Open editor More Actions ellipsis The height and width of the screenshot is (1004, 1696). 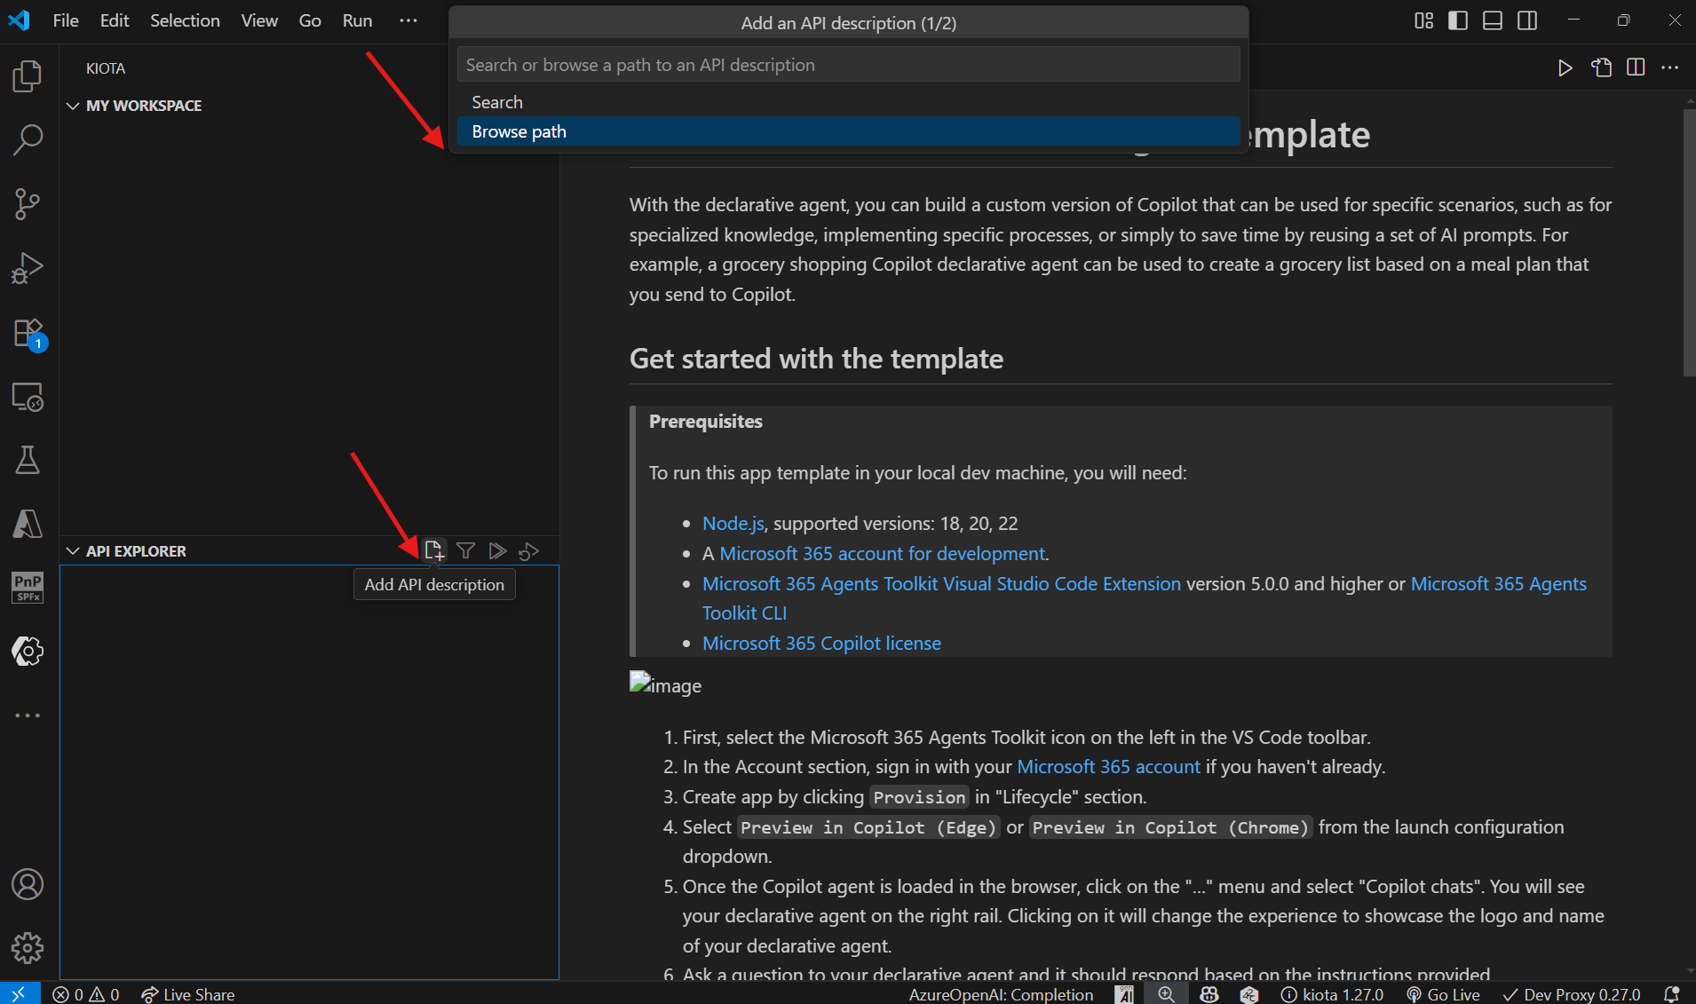coord(1669,67)
